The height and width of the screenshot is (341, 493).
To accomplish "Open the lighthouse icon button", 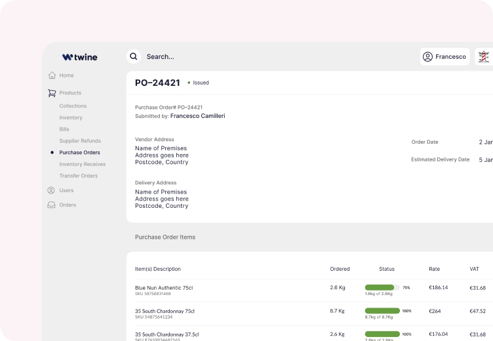I will [x=484, y=57].
